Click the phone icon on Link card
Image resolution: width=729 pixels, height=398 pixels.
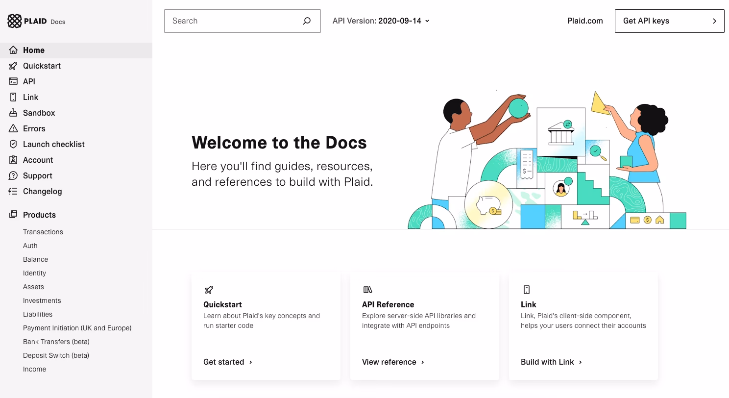click(x=527, y=290)
